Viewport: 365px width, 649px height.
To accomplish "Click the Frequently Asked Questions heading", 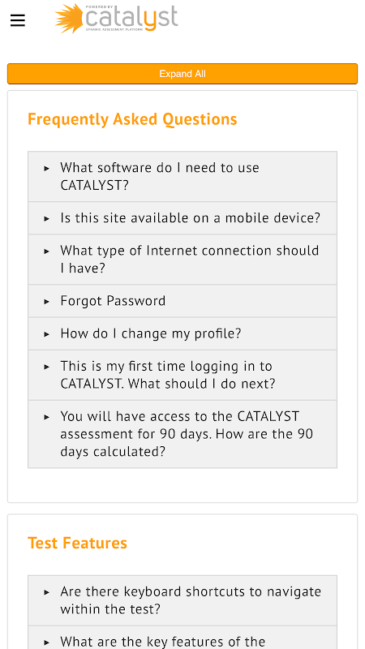I will (132, 119).
